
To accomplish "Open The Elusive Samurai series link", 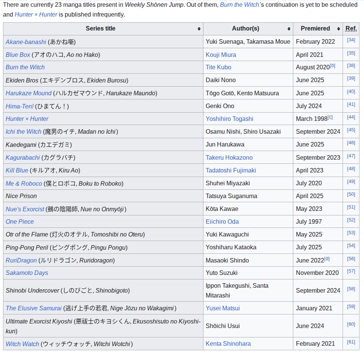I will [x=34, y=308].
